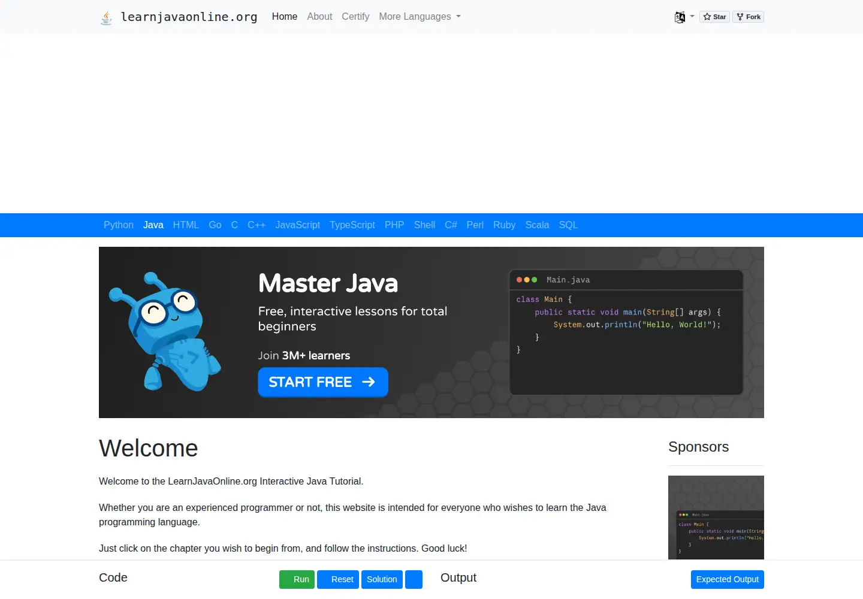863x599 pixels.
Task: Click the Code panel label
Action: (113, 577)
